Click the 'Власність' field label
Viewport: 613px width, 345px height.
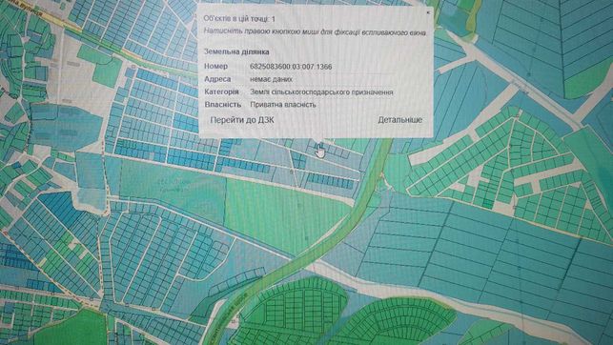[x=222, y=104]
